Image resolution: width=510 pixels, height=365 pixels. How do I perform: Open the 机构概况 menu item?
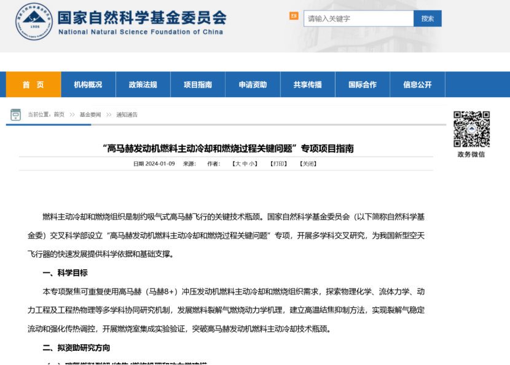pos(88,85)
